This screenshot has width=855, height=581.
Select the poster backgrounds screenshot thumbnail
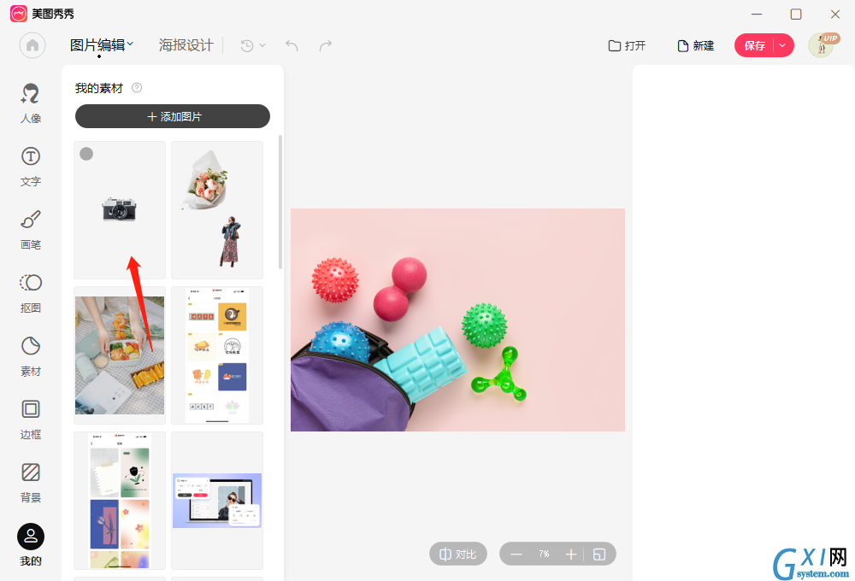click(120, 501)
